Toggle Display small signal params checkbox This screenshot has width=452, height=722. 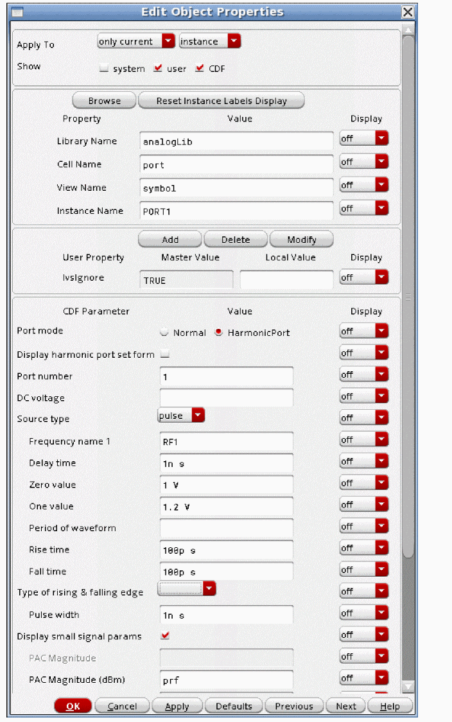point(165,636)
